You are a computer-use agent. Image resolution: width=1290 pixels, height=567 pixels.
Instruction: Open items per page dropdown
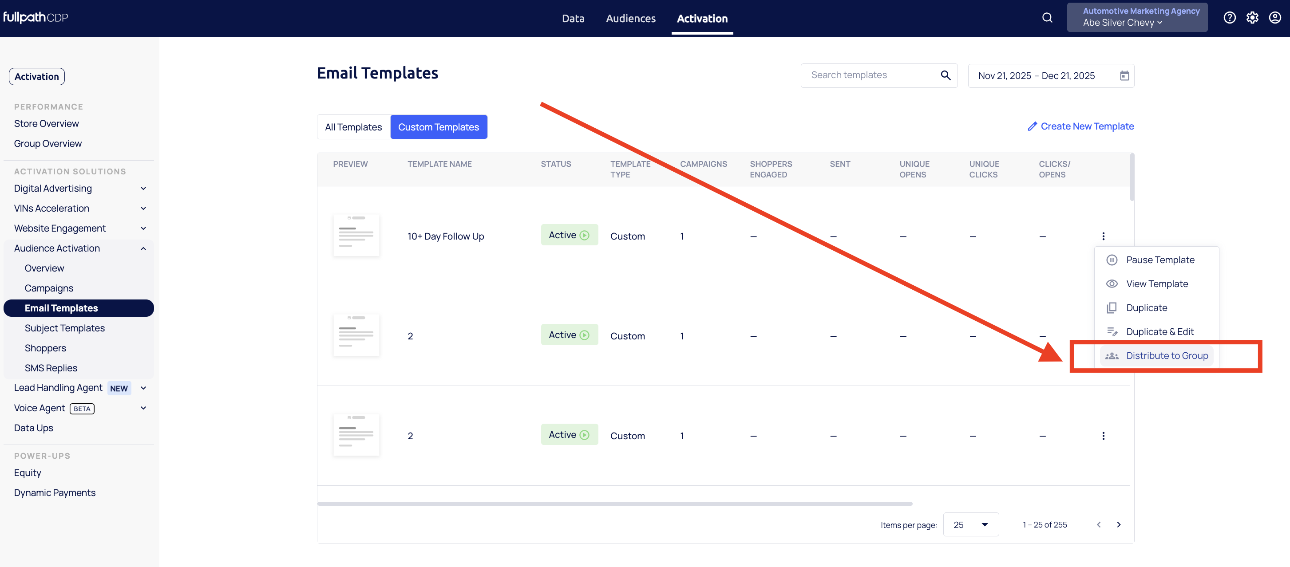[970, 524]
